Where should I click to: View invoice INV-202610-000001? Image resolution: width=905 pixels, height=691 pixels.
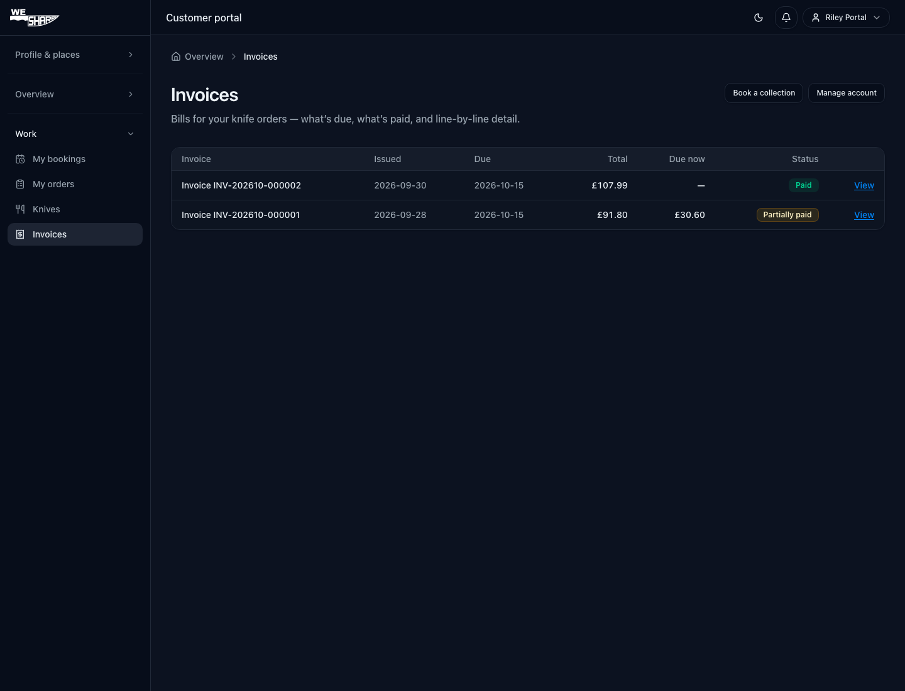point(864,215)
